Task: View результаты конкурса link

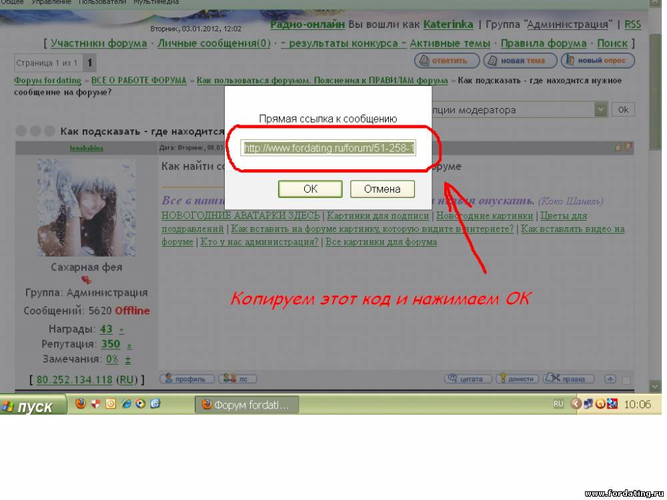Action: 344,43
